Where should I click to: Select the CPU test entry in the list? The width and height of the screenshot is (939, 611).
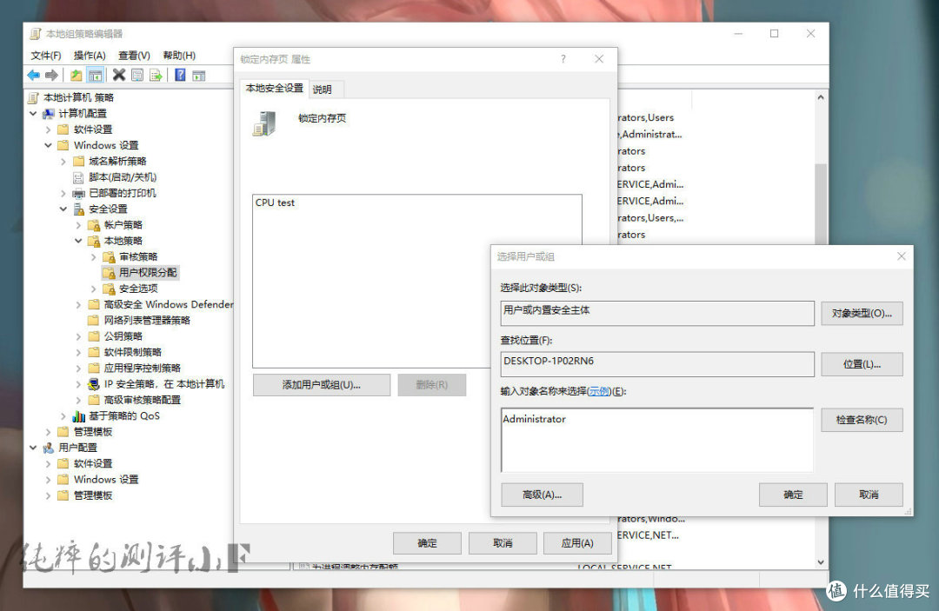click(x=276, y=203)
